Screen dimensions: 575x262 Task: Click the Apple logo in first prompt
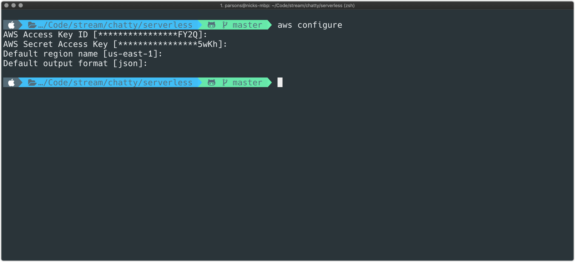11,25
